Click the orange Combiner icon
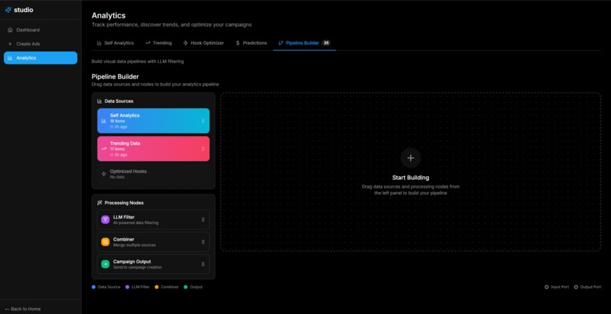The height and width of the screenshot is (314, 611). [105, 242]
